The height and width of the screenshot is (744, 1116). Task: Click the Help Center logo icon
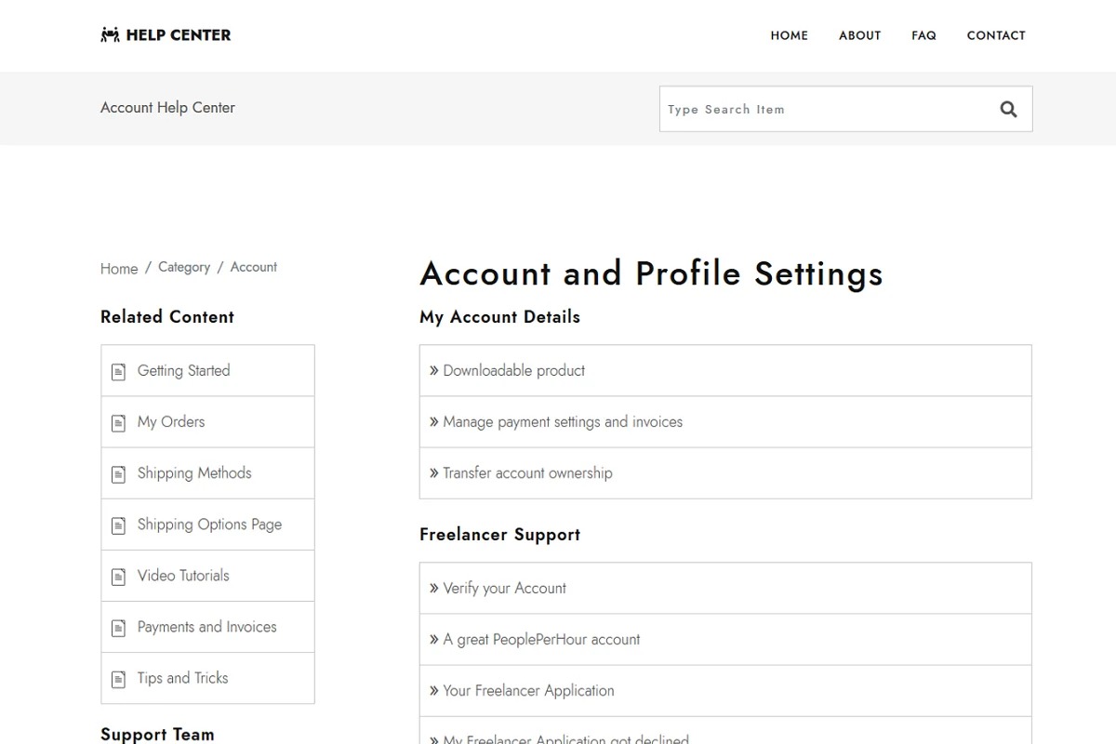coord(111,35)
